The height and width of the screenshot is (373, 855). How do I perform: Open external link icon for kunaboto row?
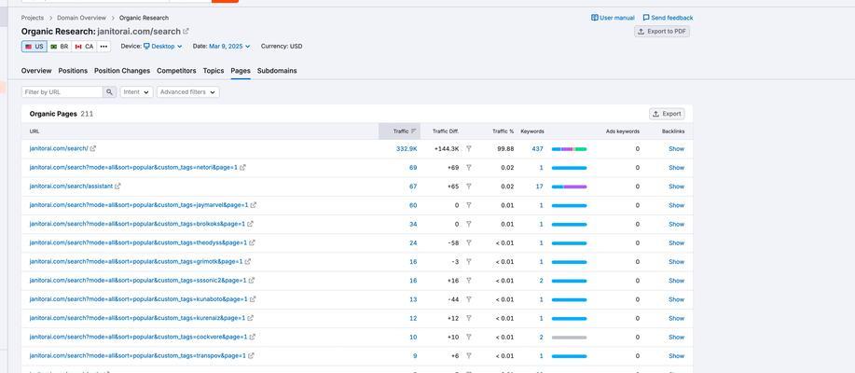(253, 299)
